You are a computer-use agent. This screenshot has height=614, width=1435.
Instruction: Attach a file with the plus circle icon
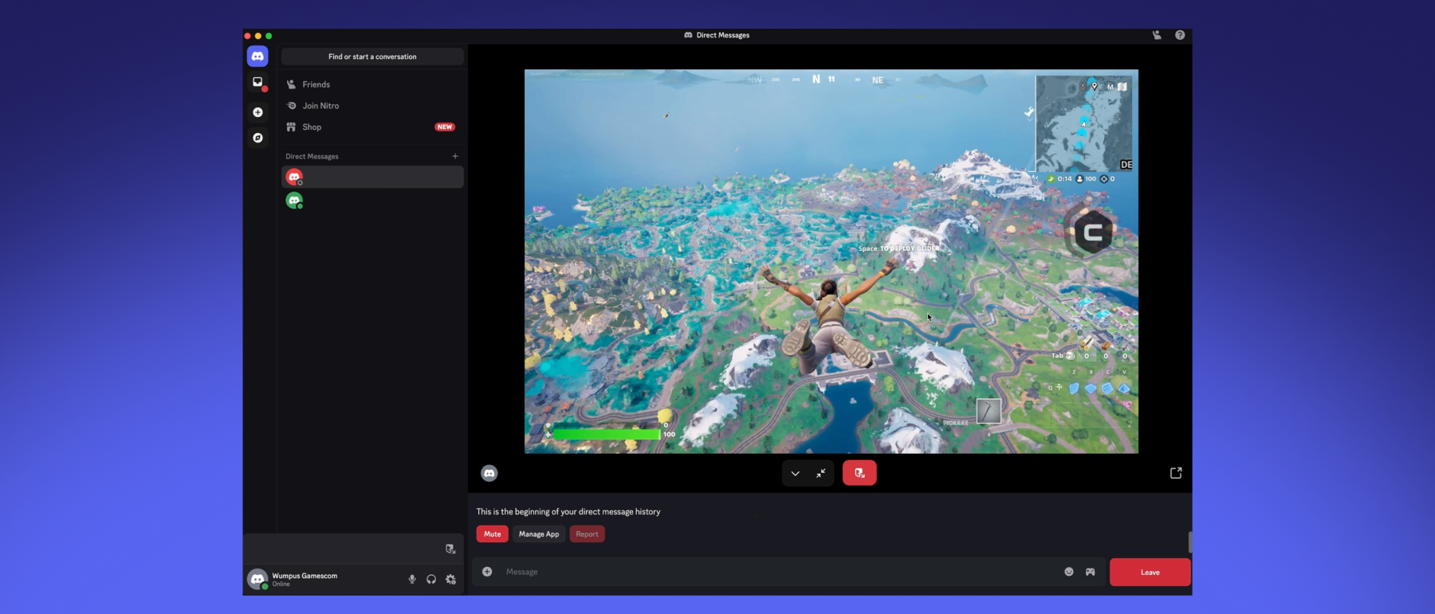487,572
